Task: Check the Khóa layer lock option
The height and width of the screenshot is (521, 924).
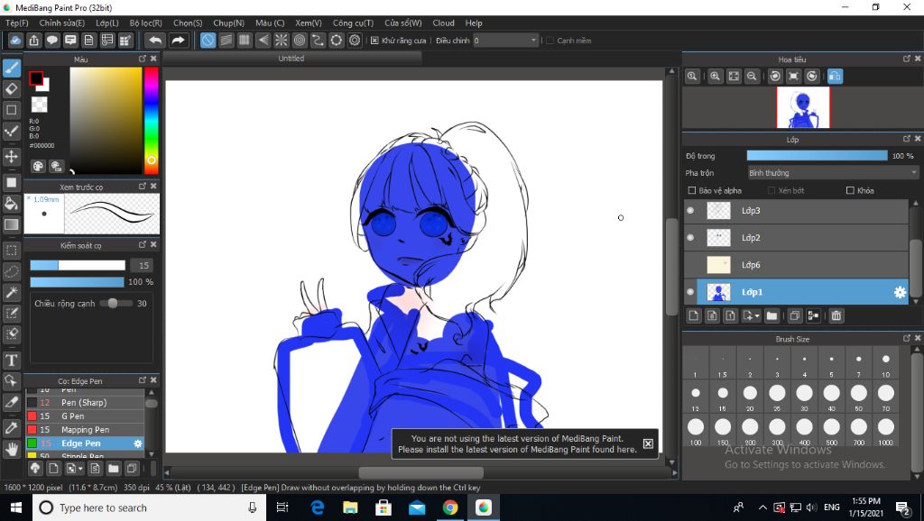Action: [850, 190]
